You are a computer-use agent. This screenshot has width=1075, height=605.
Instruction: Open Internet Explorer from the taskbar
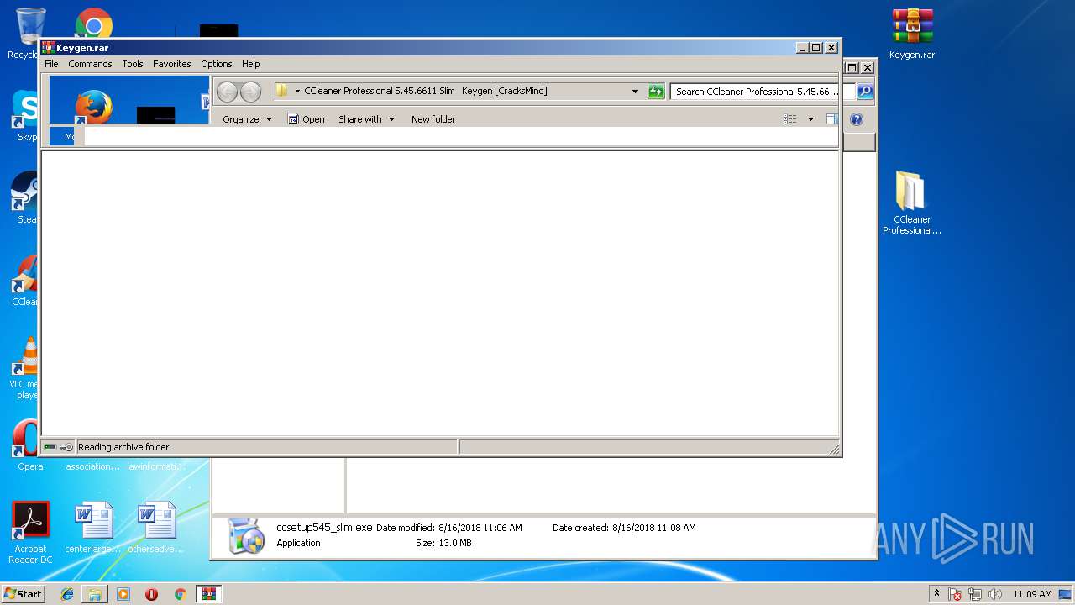coord(67,594)
